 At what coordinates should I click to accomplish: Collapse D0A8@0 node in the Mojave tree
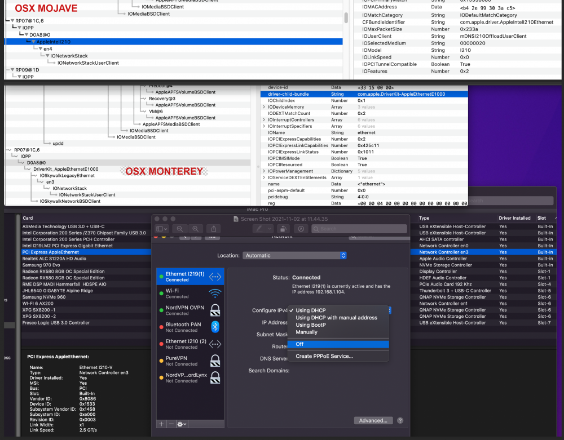27,35
